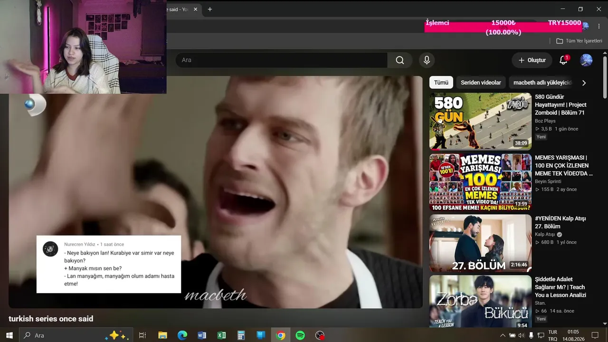Click commenter name Nurecren Yıldız
The width and height of the screenshot is (608, 342).
click(x=80, y=245)
